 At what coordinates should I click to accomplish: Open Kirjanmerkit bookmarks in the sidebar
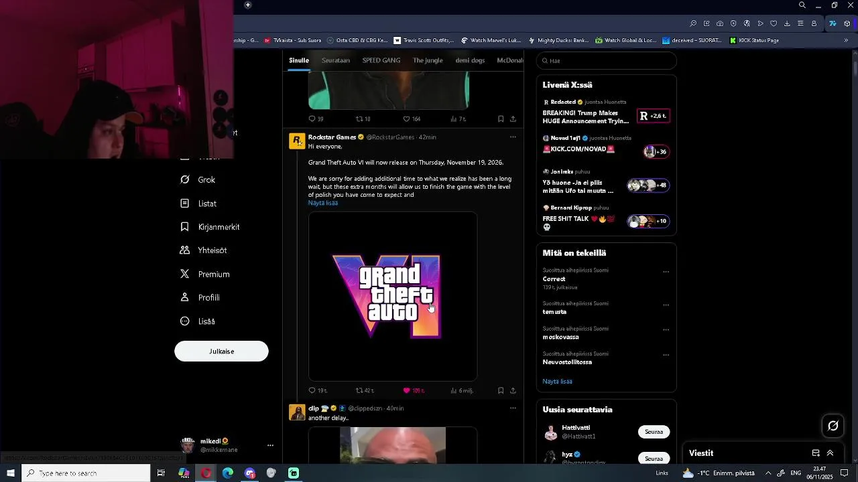210,227
